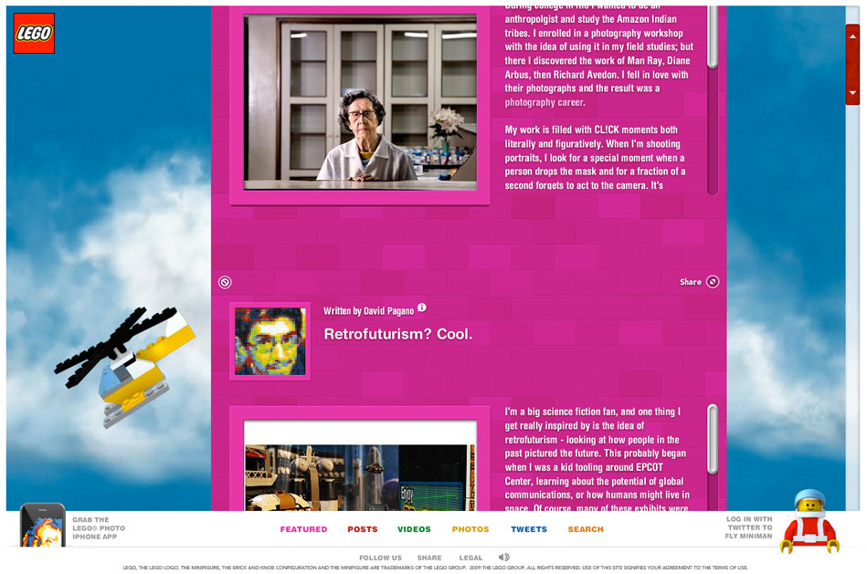Open the Legal footer link
This screenshot has height=574, width=867.
click(471, 558)
